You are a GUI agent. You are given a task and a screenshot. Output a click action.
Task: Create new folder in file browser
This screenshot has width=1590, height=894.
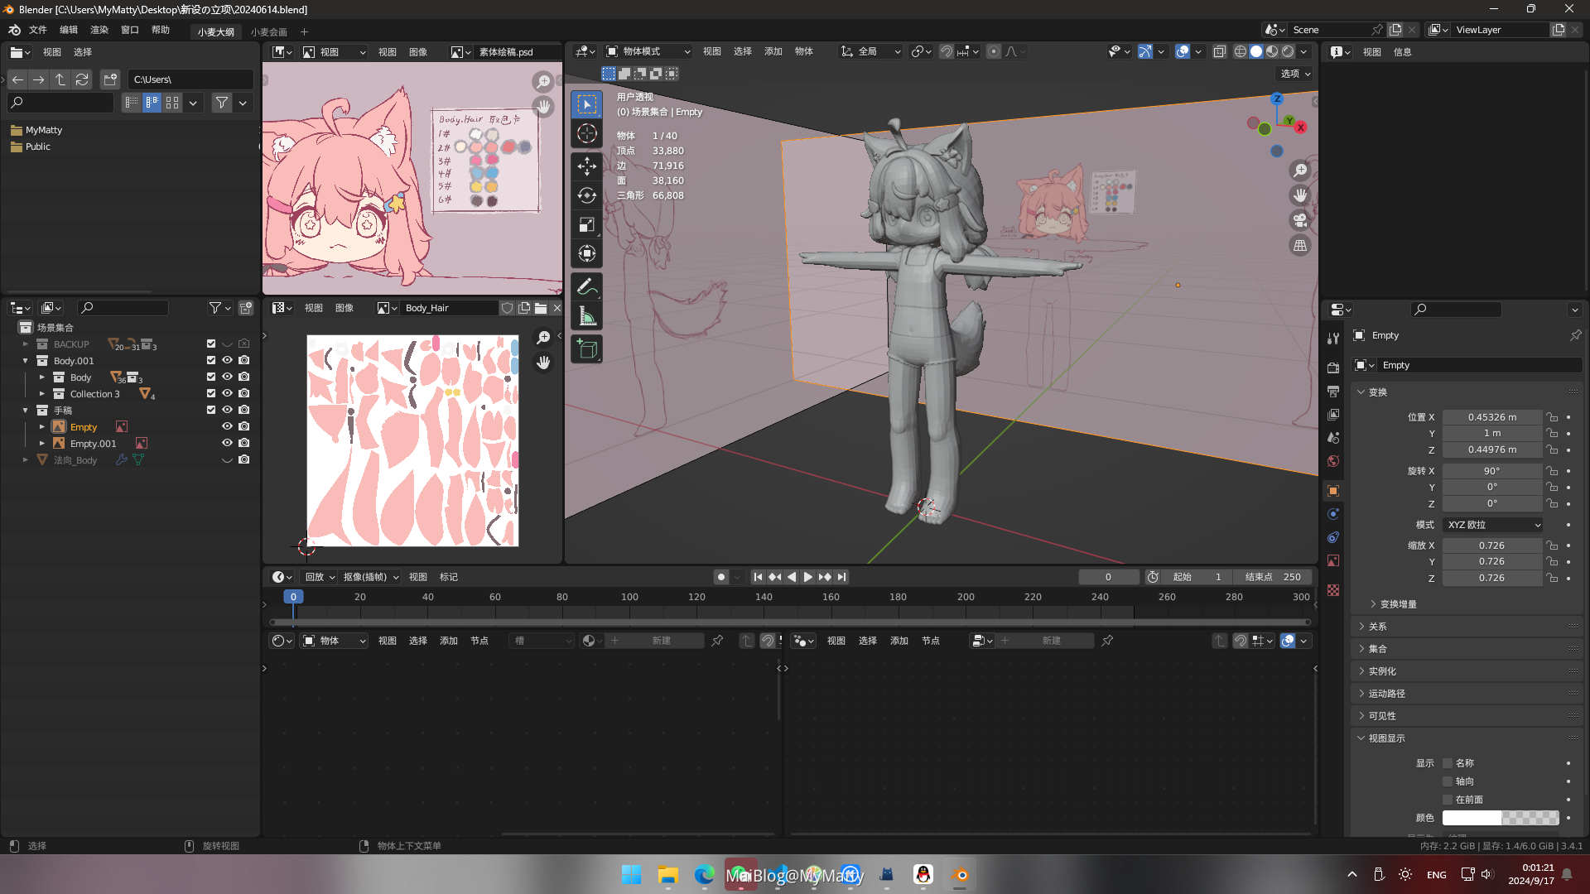(x=110, y=79)
